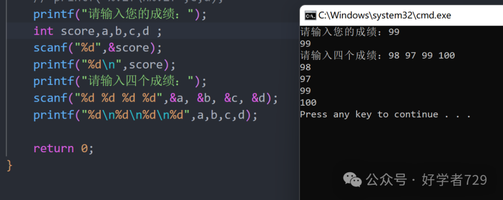Image resolution: width=503 pixels, height=200 pixels.
Task: Click the console output line '100'
Action: [x=308, y=103]
